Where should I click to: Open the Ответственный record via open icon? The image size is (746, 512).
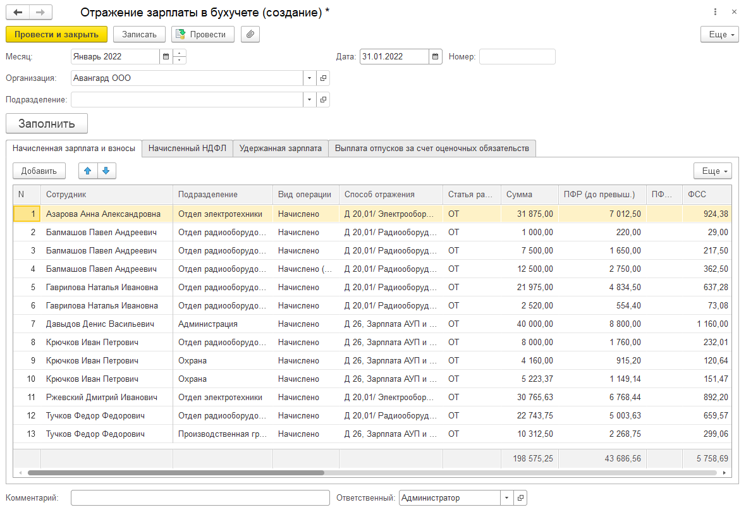(x=520, y=498)
